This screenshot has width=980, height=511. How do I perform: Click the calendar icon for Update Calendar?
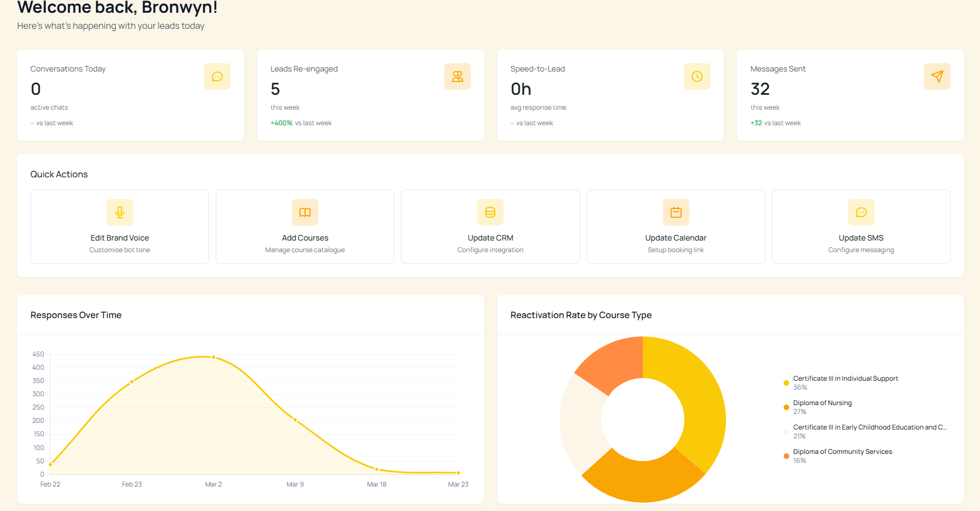pyautogui.click(x=676, y=212)
